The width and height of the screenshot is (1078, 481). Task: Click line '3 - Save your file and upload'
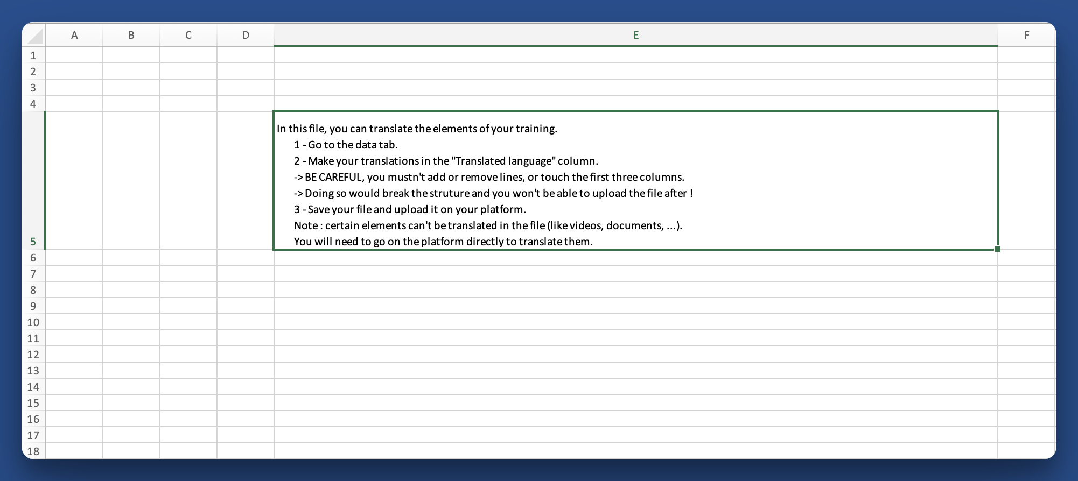410,209
